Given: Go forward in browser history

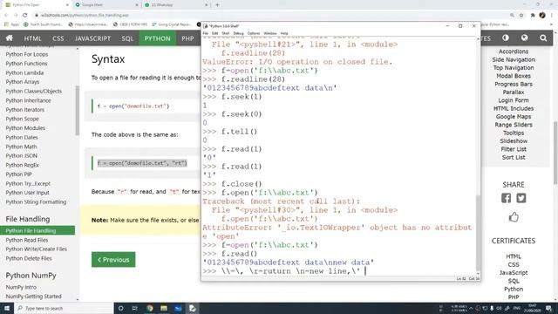Looking at the screenshot, I should (x=16, y=15).
